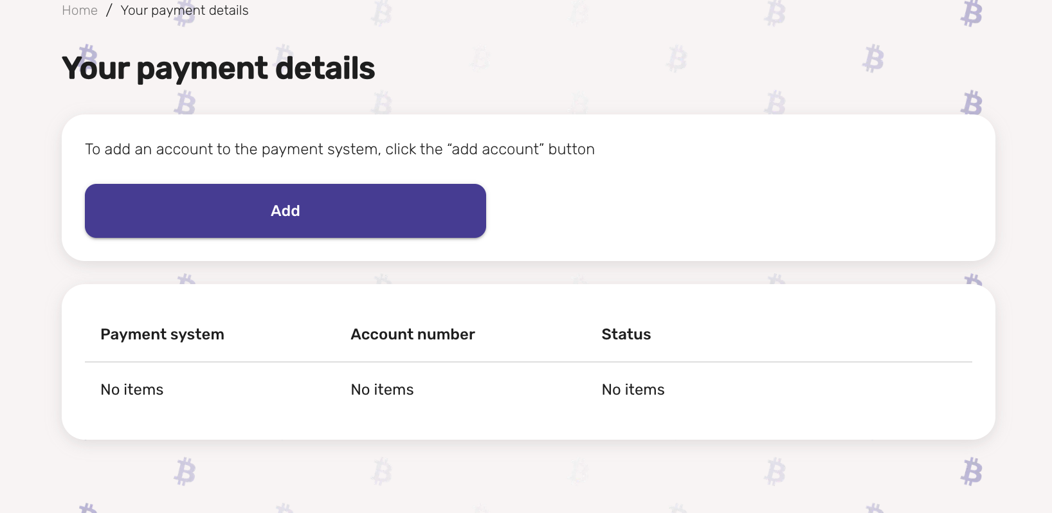This screenshot has width=1052, height=513.
Task: Click the Home breadcrumb link
Action: tap(80, 10)
